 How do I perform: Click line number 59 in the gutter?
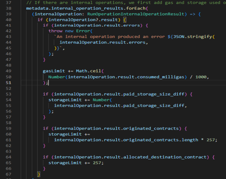(8, 128)
